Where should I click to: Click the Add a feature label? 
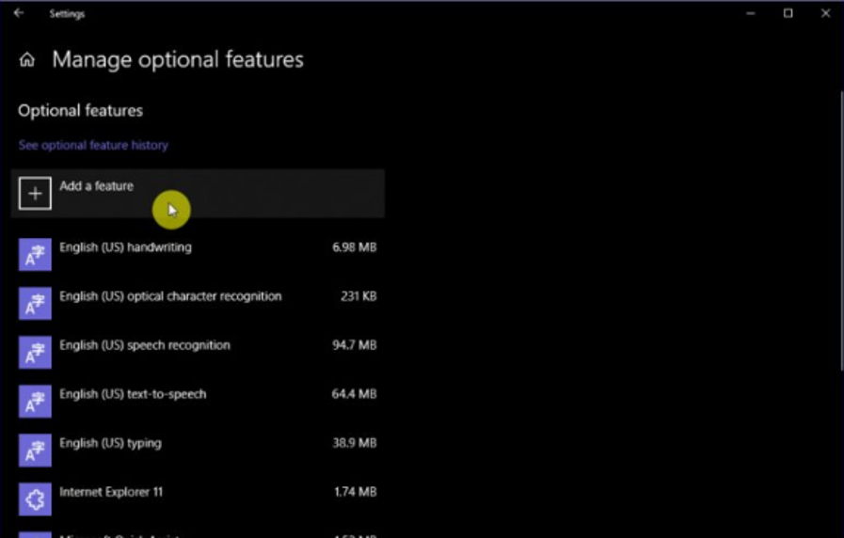[x=96, y=186]
